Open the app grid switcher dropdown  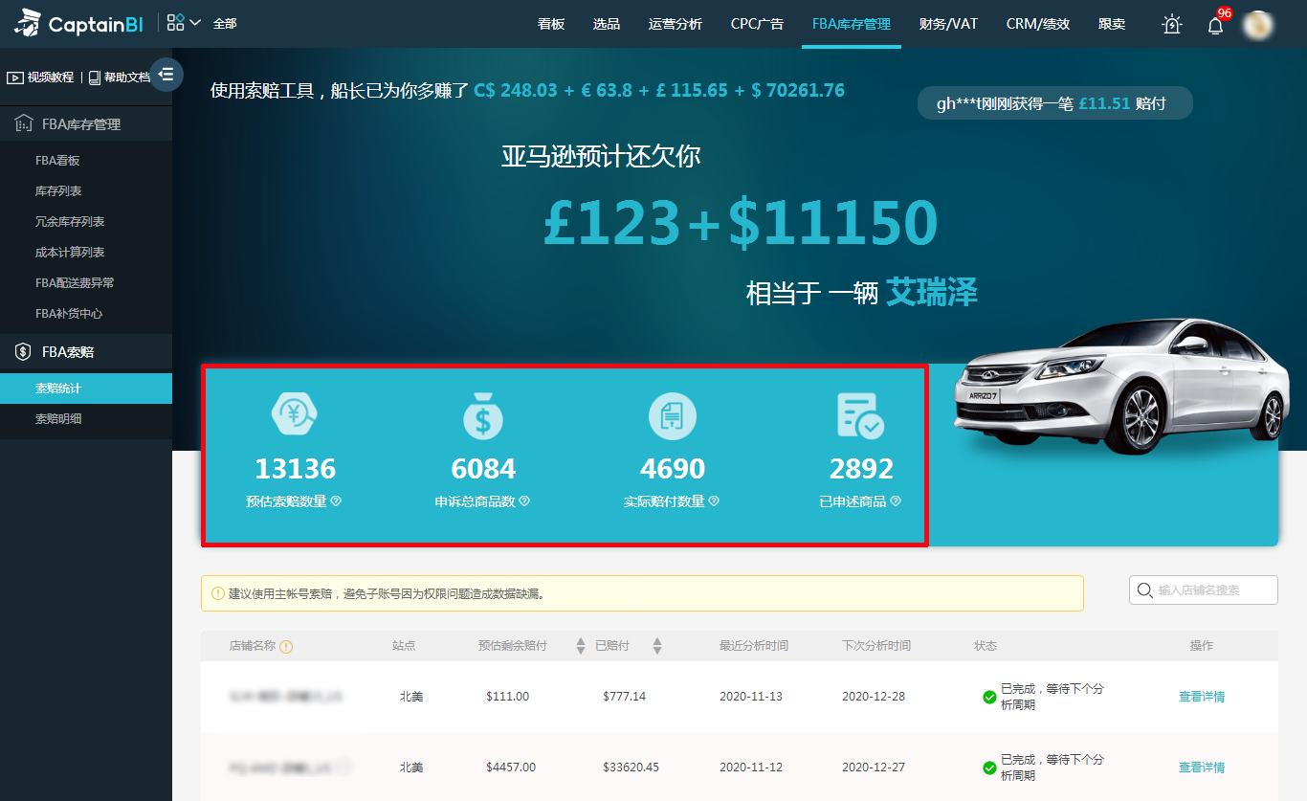pos(184,23)
